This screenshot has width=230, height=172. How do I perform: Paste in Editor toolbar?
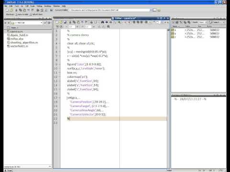point(78,22)
